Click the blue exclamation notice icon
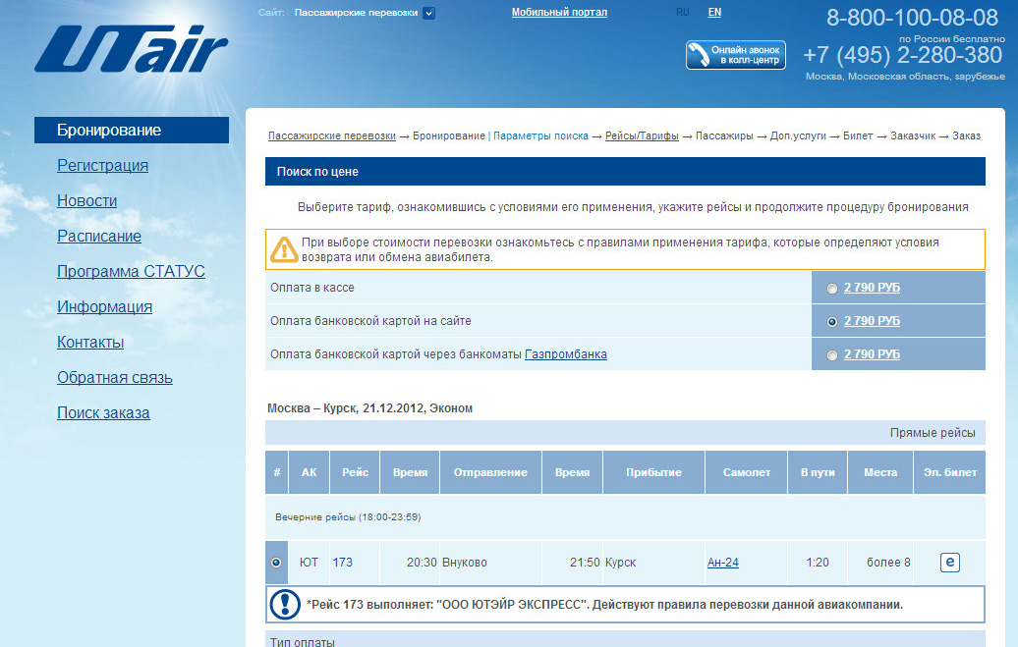 pyautogui.click(x=284, y=604)
